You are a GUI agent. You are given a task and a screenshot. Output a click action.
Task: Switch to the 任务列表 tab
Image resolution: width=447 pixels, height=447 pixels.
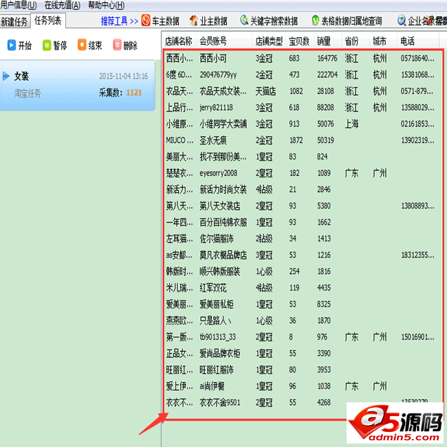coord(48,20)
